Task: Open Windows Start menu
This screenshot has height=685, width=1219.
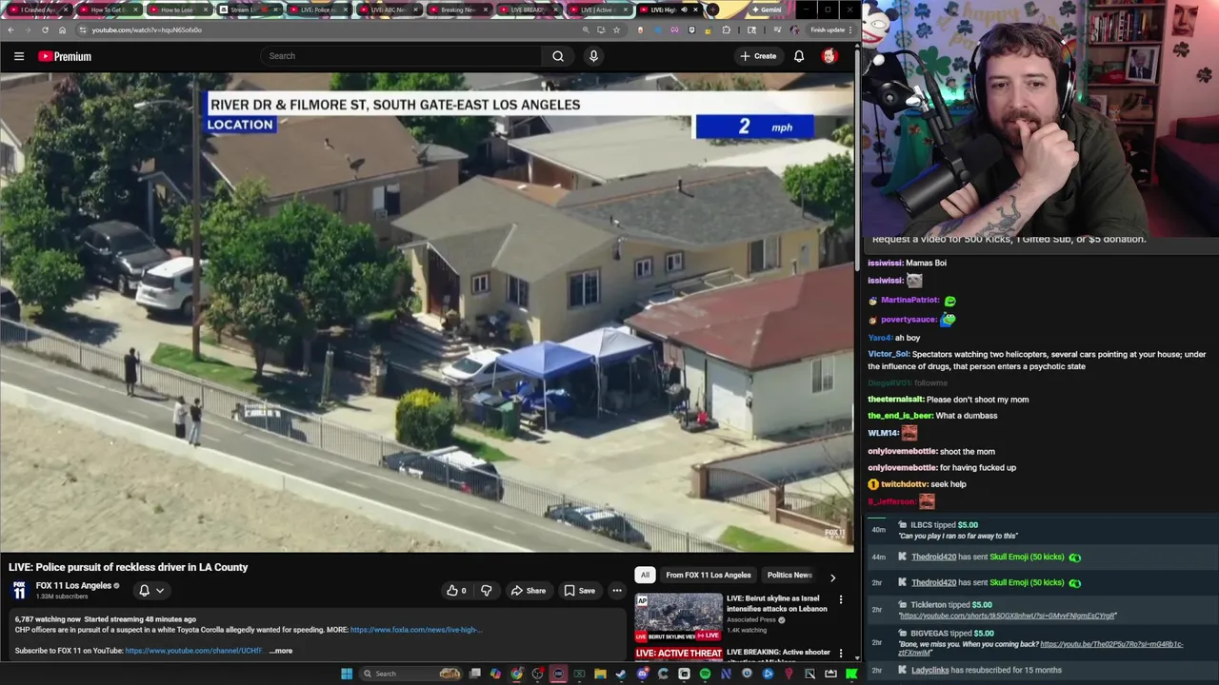Action: click(x=347, y=674)
